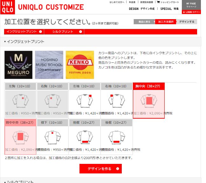Image resolution: width=206 pixels, height=183 pixels.
Task: Open the SPECIAL 特集 menu
Action: tap(169, 9)
